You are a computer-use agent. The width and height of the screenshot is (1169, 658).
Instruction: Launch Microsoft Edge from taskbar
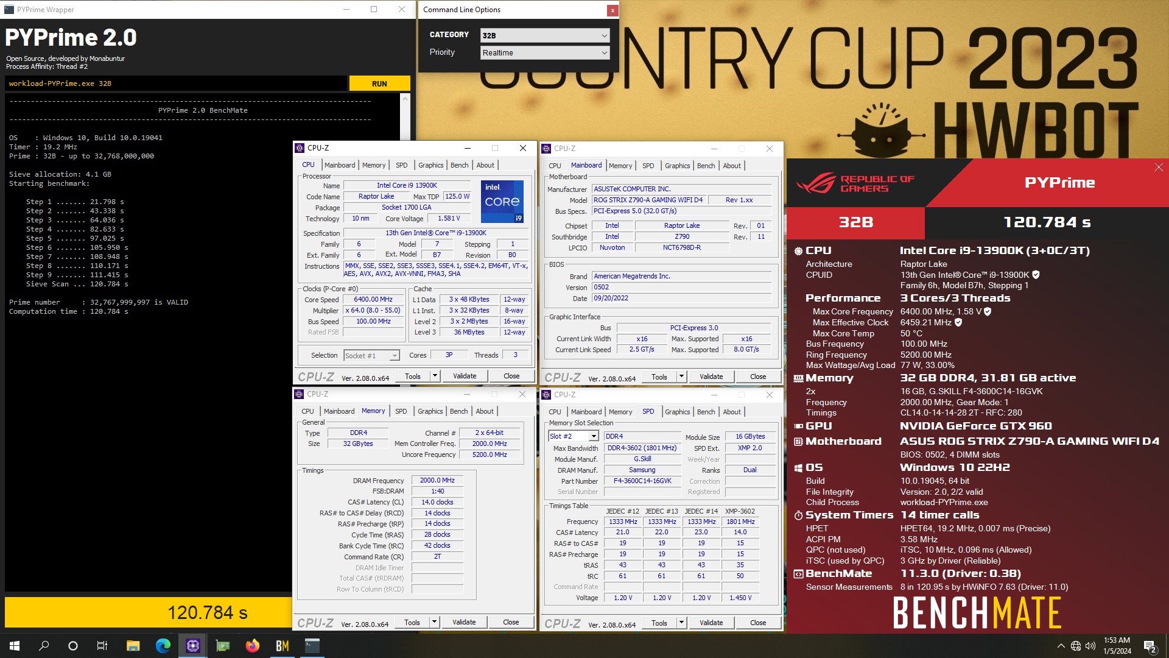[163, 646]
